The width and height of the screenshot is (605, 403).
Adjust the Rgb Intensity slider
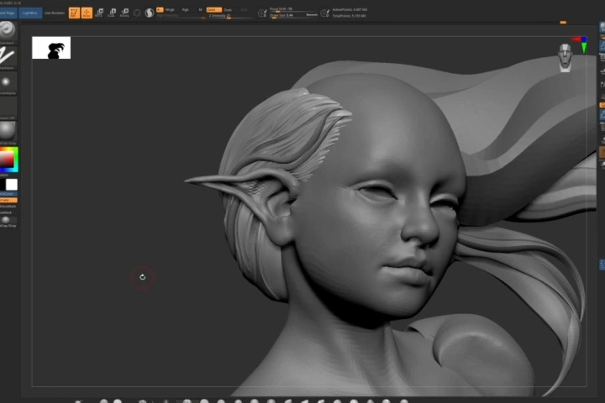coord(181,16)
